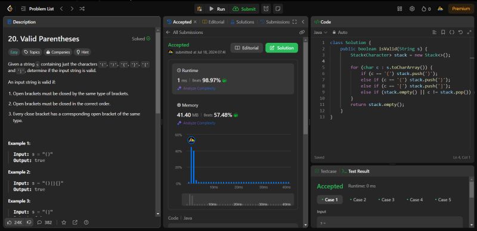Star the problem as favorite
The image size is (477, 231).
click(x=64, y=223)
